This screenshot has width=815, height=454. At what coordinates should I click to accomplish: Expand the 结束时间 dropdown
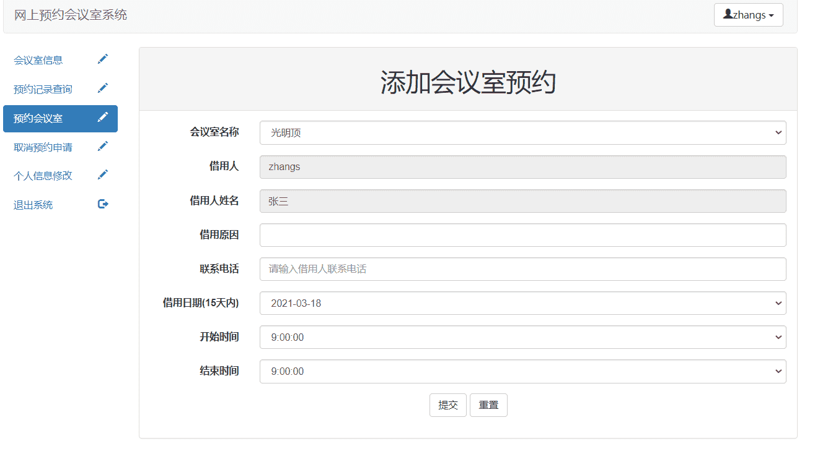pos(522,371)
